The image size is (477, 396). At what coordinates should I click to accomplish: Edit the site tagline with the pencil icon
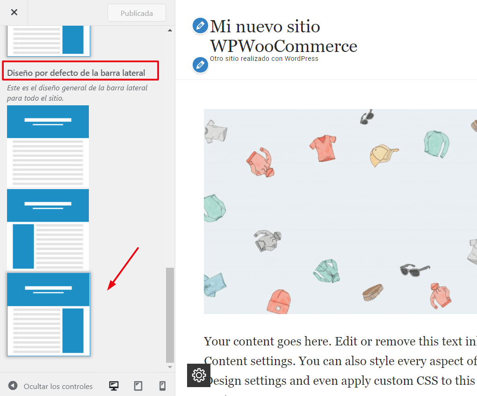pos(200,65)
